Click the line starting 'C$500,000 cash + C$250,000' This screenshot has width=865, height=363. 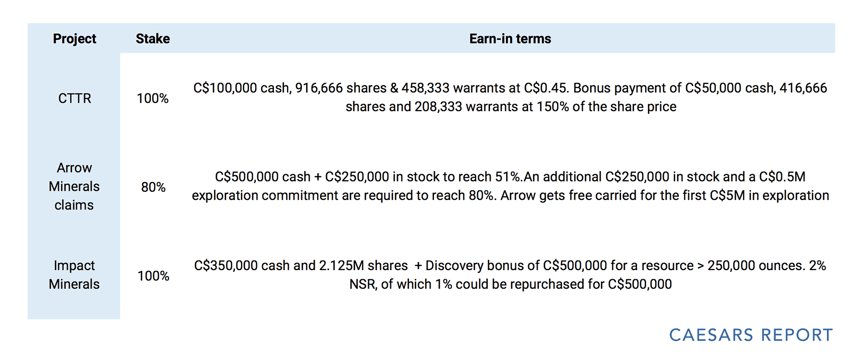click(510, 177)
